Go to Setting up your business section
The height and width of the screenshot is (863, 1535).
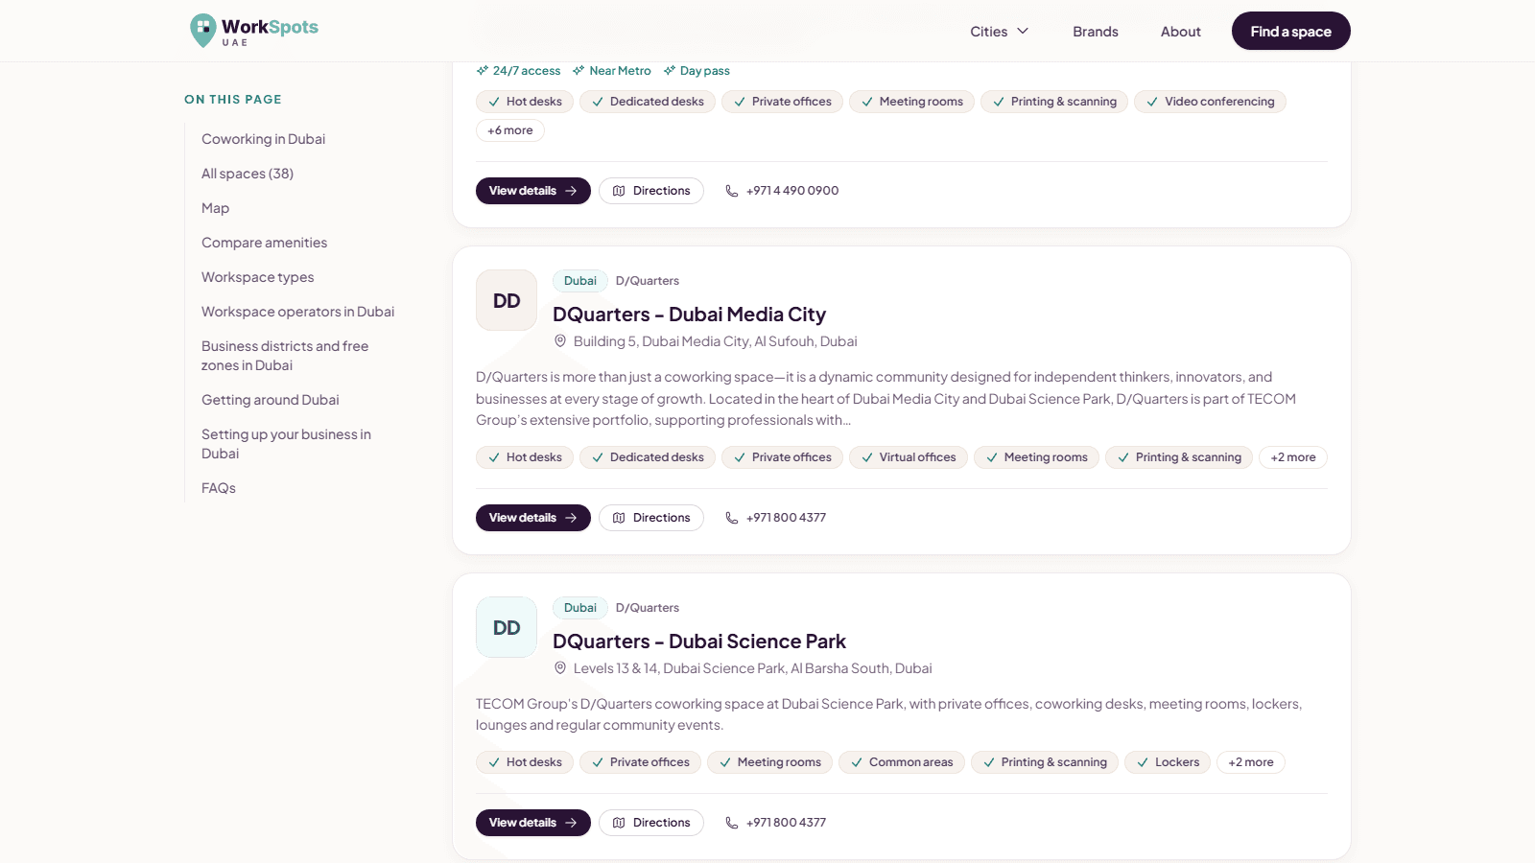point(286,444)
